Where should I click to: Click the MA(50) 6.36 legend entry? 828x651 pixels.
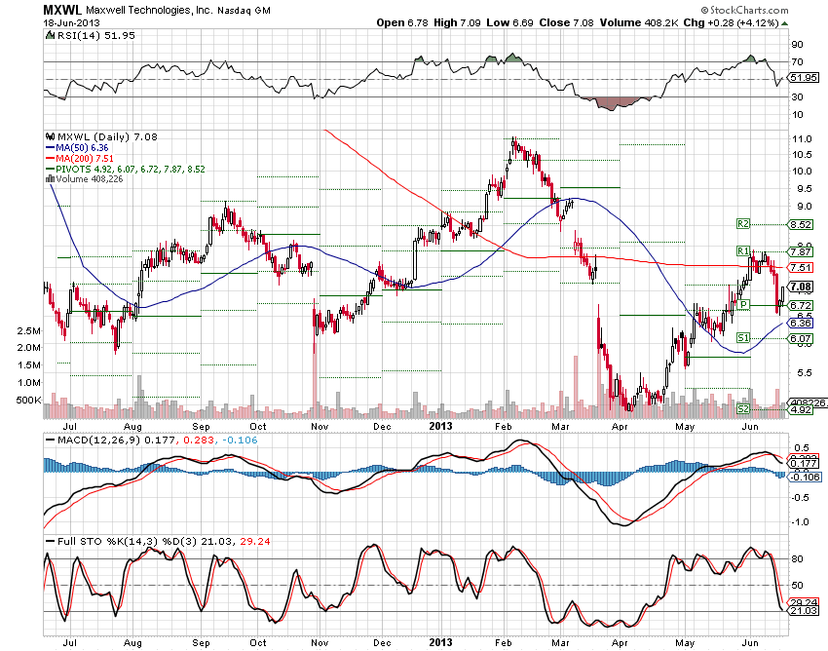coord(78,148)
